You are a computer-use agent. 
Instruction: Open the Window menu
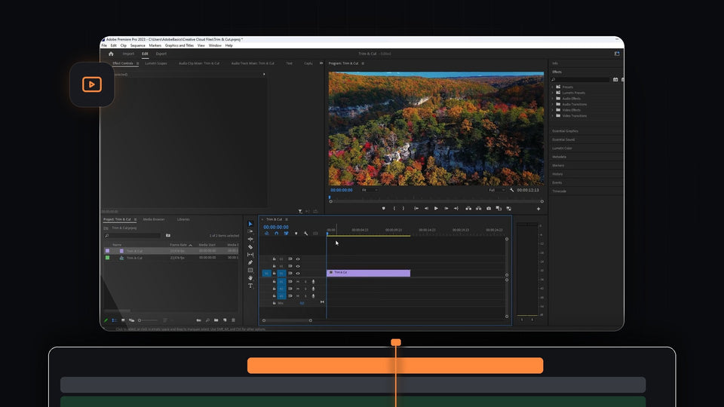tap(215, 46)
